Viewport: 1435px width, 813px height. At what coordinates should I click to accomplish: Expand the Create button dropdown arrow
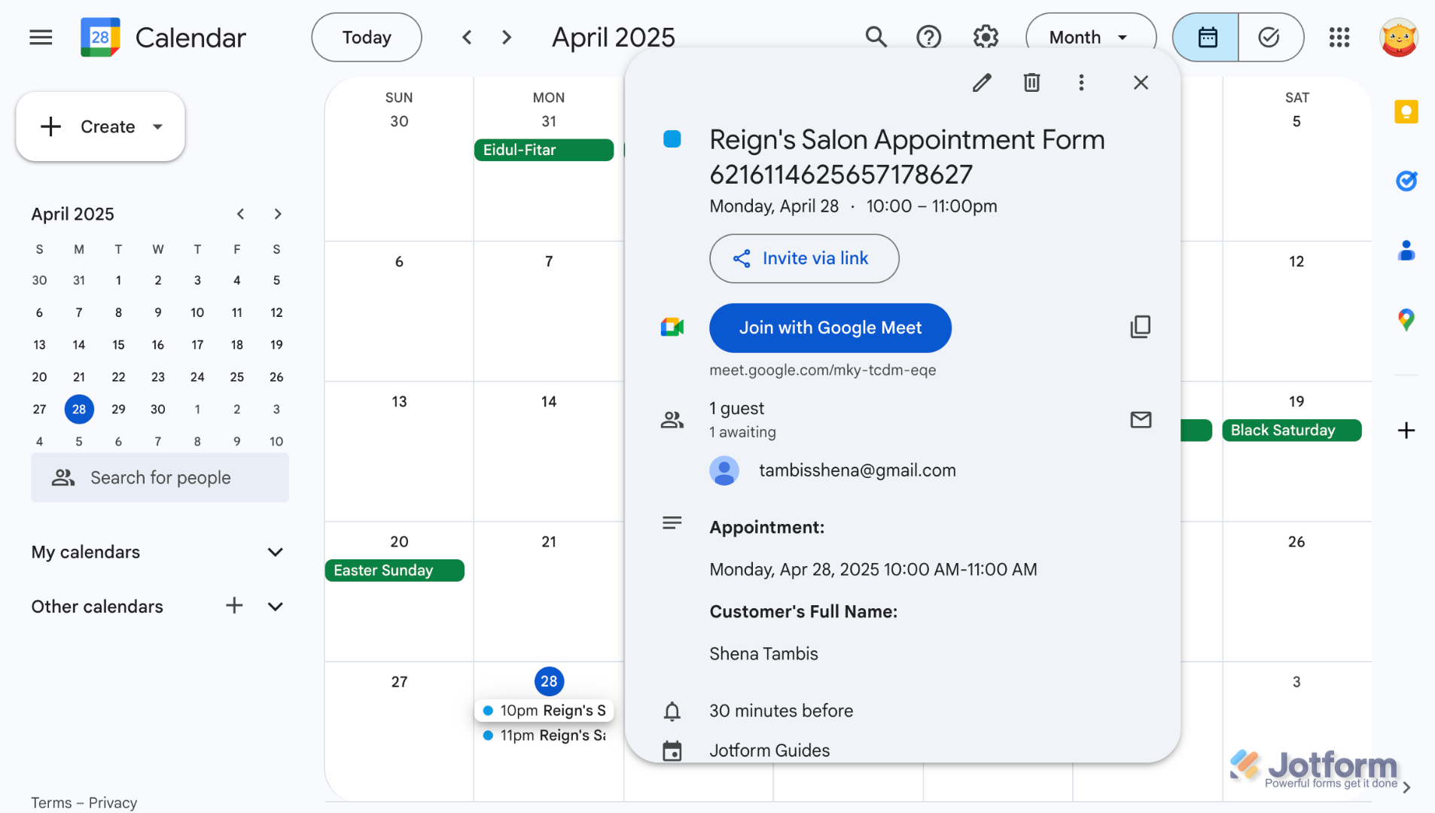point(158,126)
